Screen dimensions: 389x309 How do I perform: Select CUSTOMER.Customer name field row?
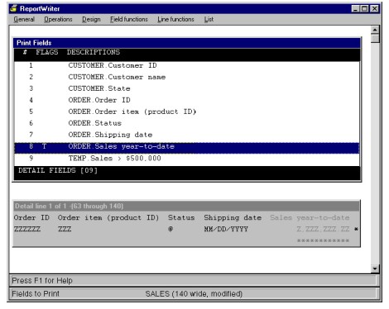point(187,77)
